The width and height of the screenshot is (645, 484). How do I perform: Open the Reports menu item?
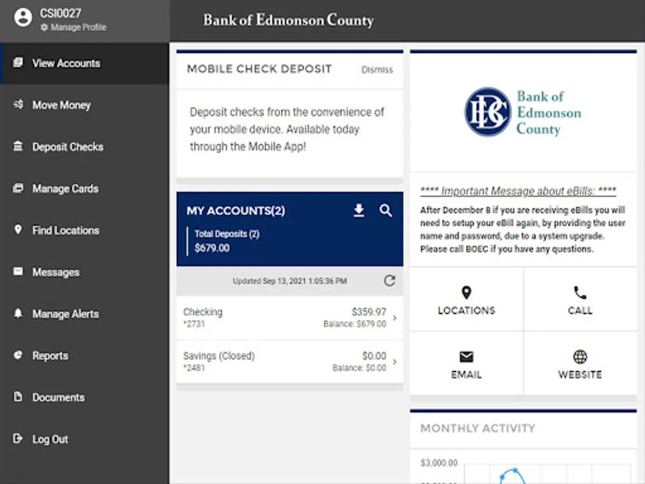(x=84, y=355)
